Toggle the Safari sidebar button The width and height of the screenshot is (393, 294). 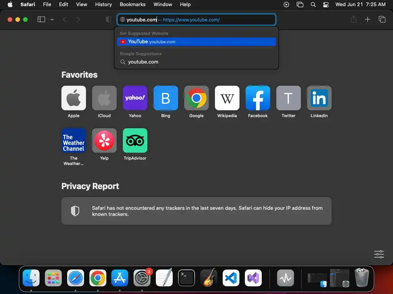[x=41, y=20]
